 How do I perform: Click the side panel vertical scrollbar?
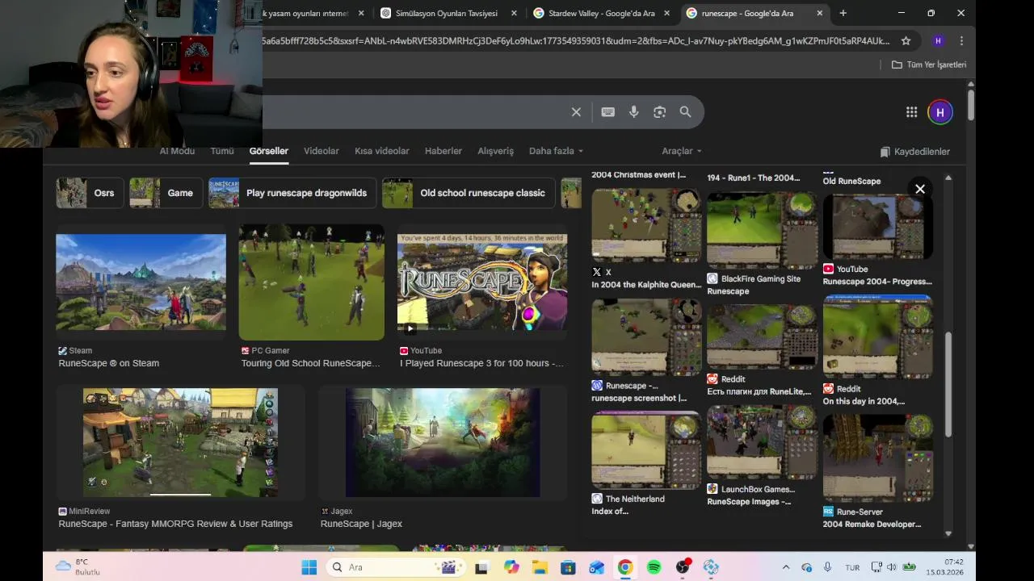coord(948,383)
